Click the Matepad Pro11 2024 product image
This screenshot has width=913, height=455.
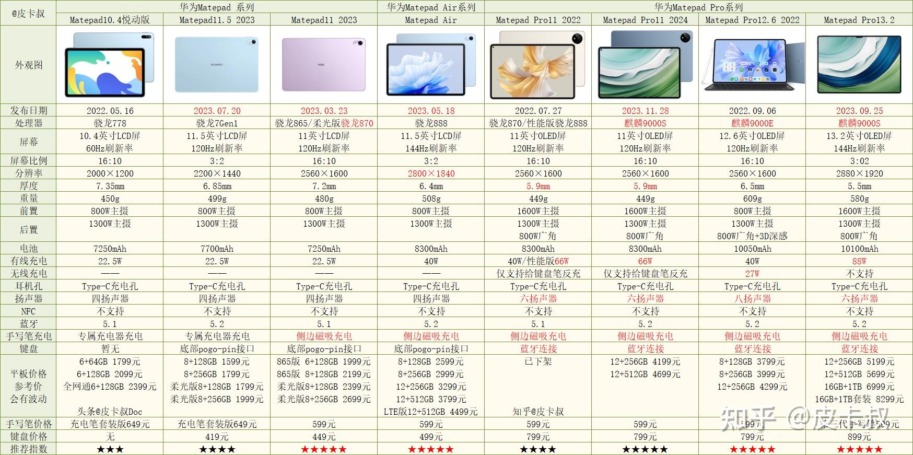click(645, 65)
